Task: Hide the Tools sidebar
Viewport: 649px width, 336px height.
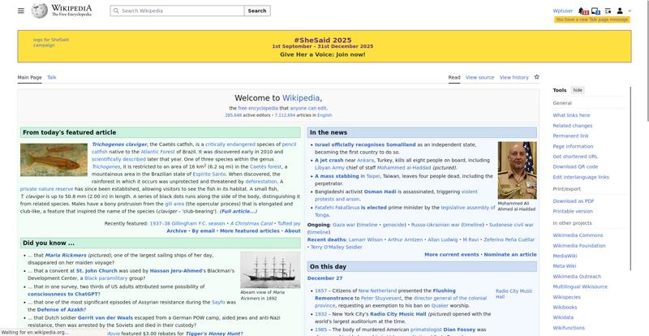Action: click(x=578, y=90)
